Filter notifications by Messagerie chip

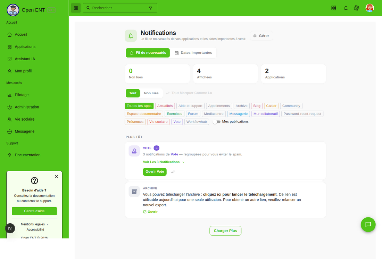pyautogui.click(x=238, y=114)
